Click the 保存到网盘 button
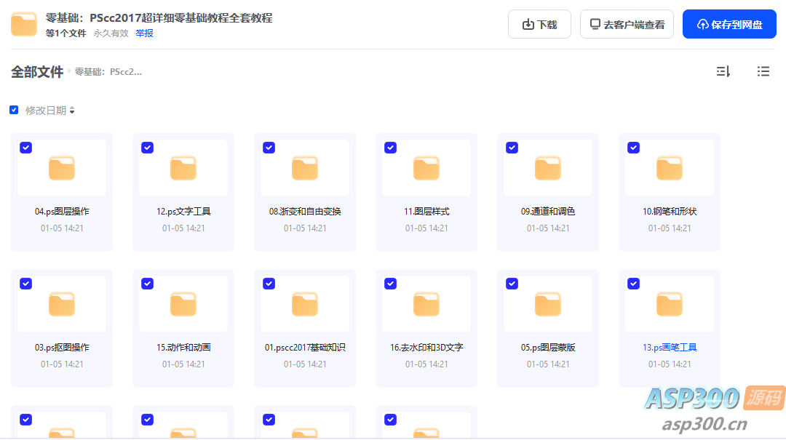This screenshot has height=440, width=786. 729,24
